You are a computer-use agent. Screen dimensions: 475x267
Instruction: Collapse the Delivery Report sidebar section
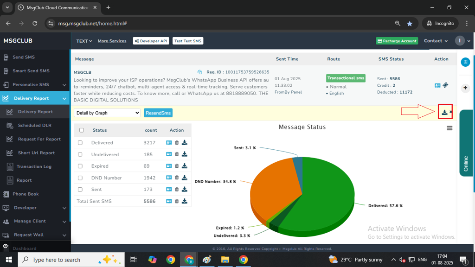coord(35,98)
